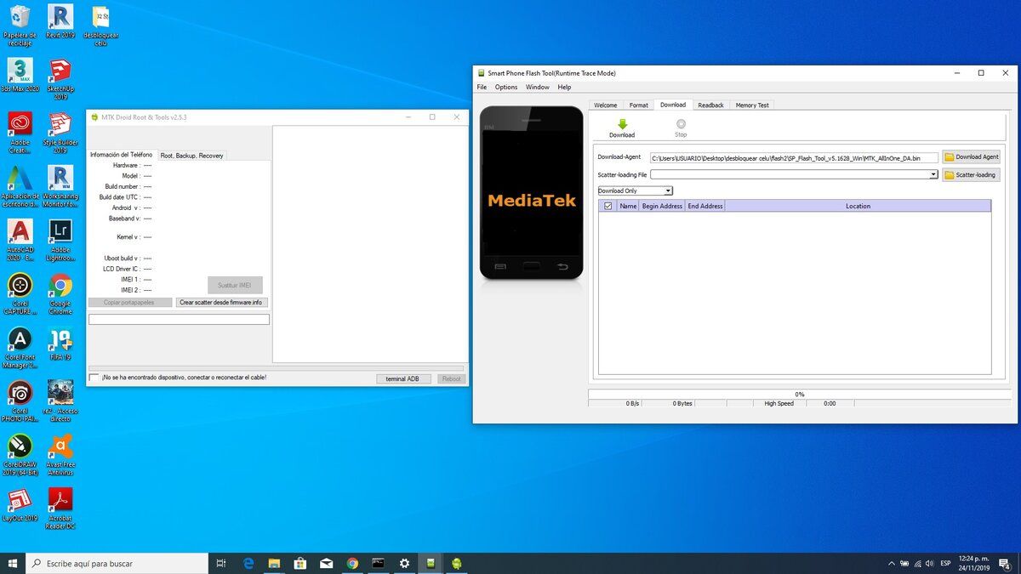Select the Avast Free Antivirus icon
Image resolution: width=1021 pixels, height=574 pixels.
(x=60, y=454)
